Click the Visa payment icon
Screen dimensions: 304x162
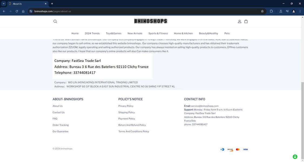click(x=245, y=149)
